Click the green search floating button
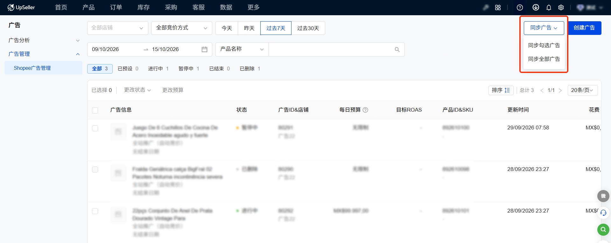611x243 pixels. (x=603, y=230)
